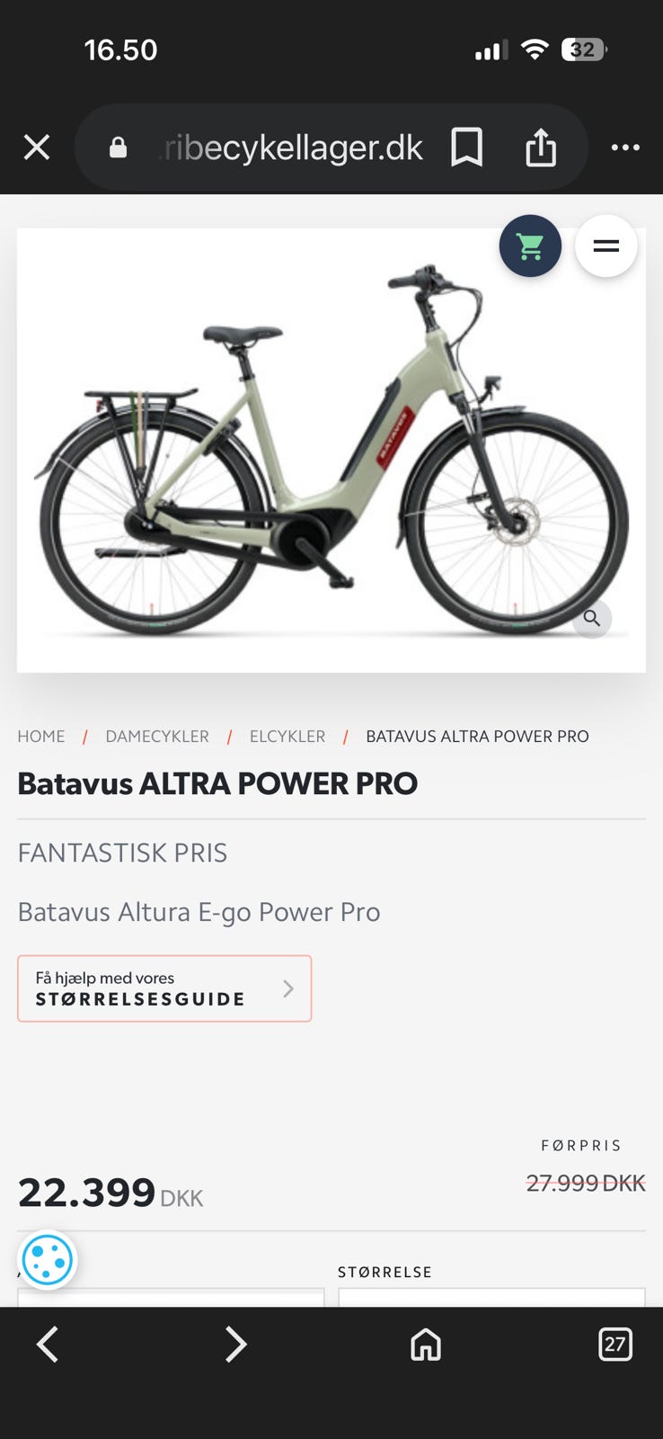Go forward with the right arrow
The width and height of the screenshot is (663, 1439).
235,1345
